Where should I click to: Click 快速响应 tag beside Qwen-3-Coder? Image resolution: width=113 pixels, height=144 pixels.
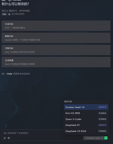click(102, 119)
